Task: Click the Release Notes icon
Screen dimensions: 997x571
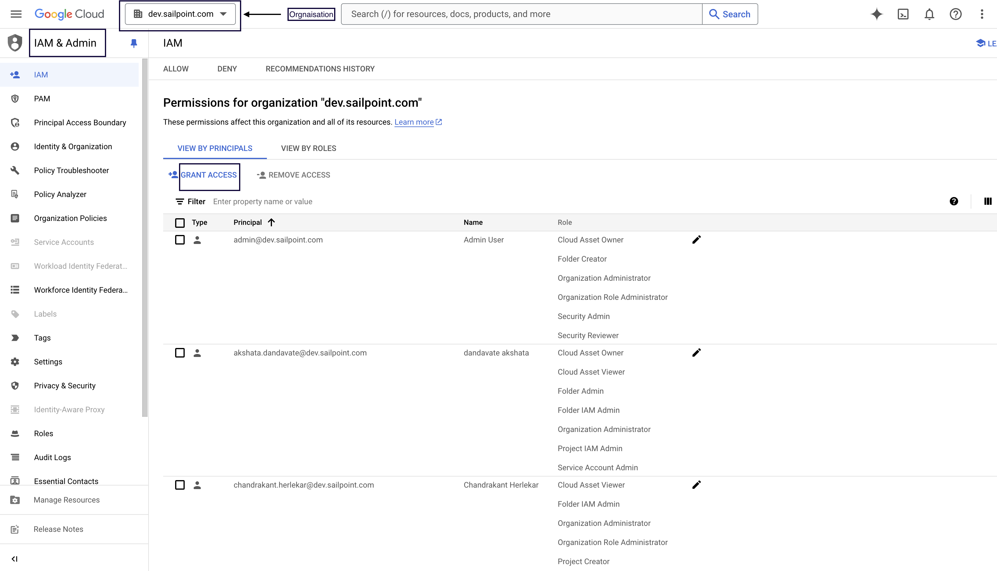Action: pyautogui.click(x=15, y=529)
